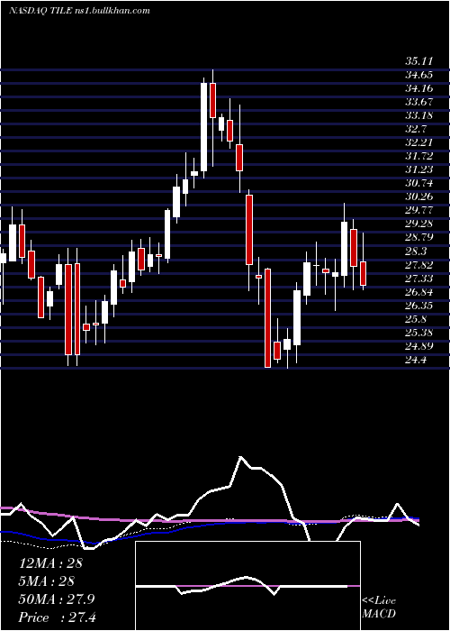Click the 33.18 price level label
The width and height of the screenshot is (450, 631).
click(418, 116)
